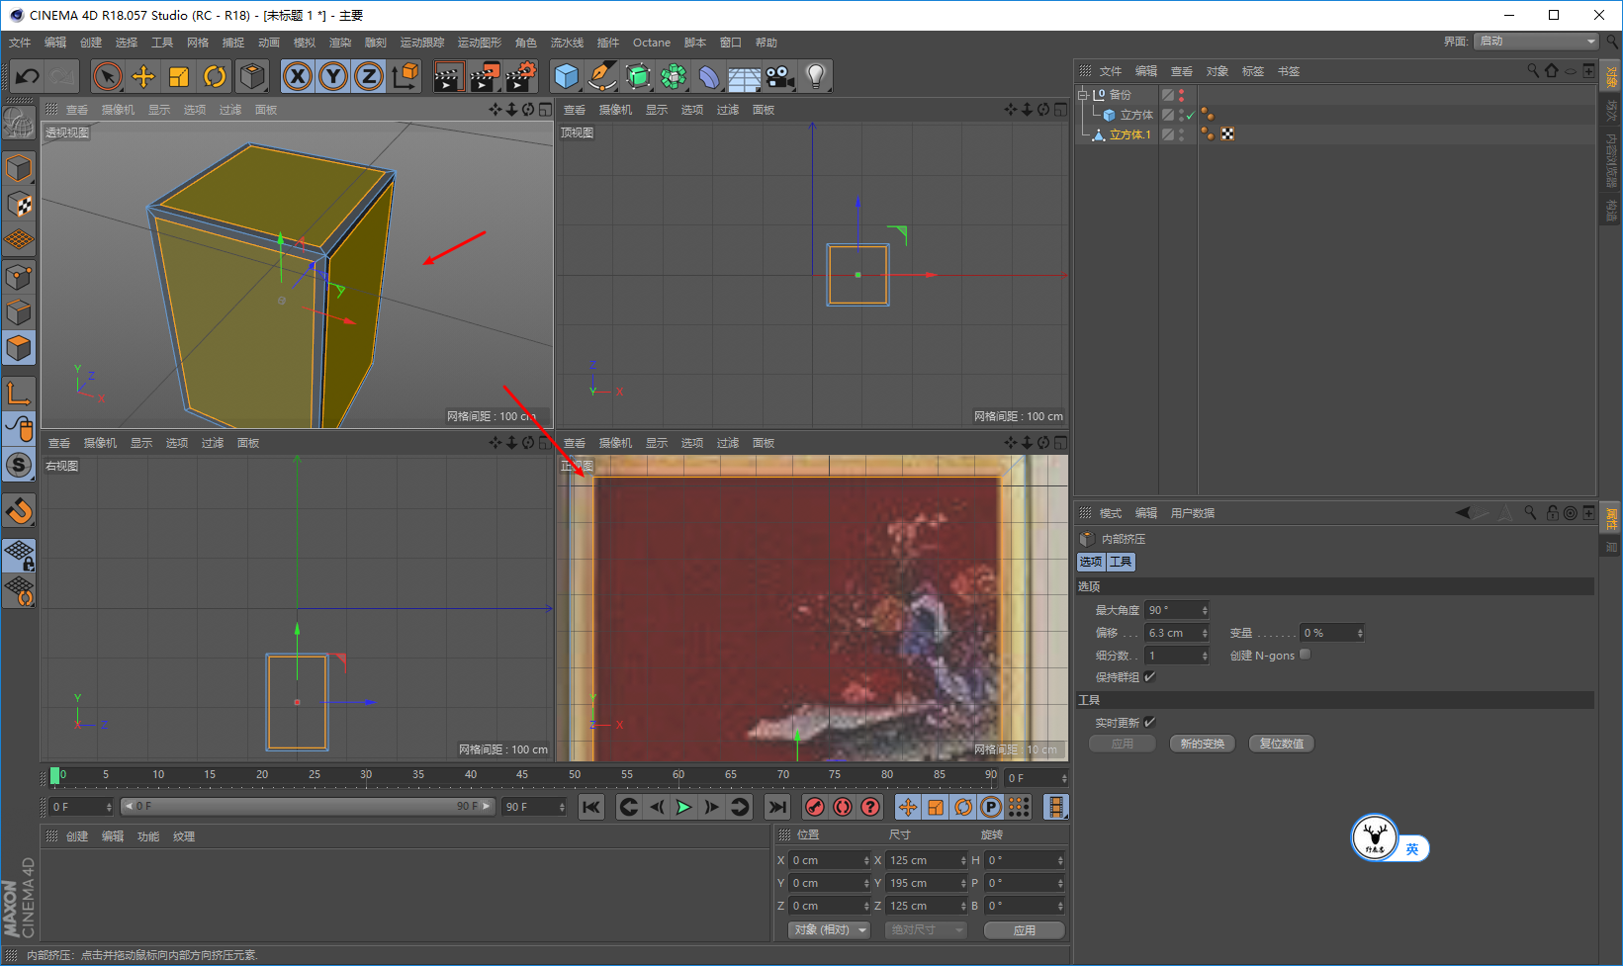This screenshot has width=1623, height=966.
Task: Select the Scale tool
Action: point(179,76)
